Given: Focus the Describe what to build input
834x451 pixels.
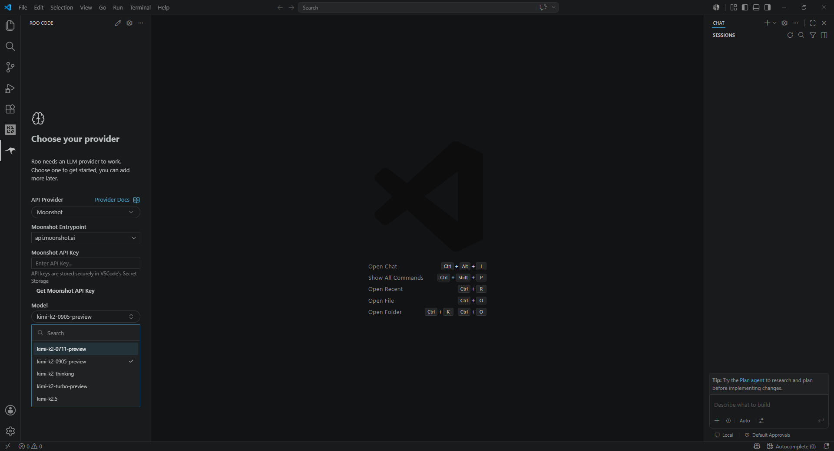Looking at the screenshot, I should click(x=769, y=405).
